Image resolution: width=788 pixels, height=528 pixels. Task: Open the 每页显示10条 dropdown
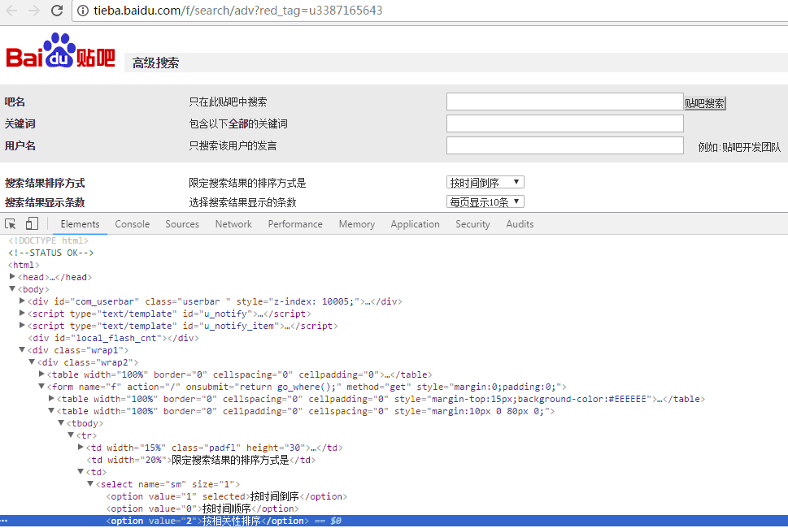(485, 201)
